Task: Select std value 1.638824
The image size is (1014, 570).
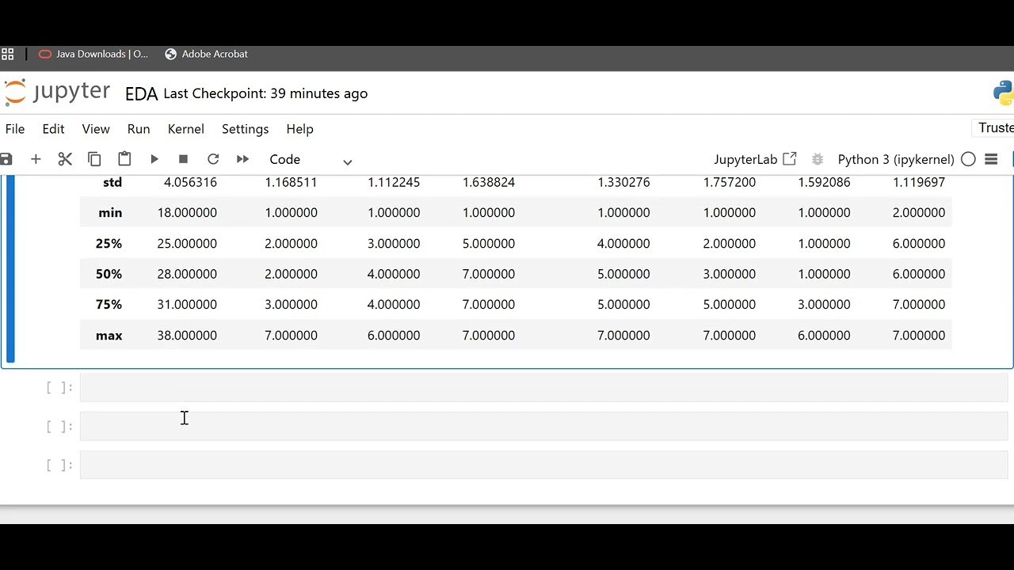Action: point(489,182)
